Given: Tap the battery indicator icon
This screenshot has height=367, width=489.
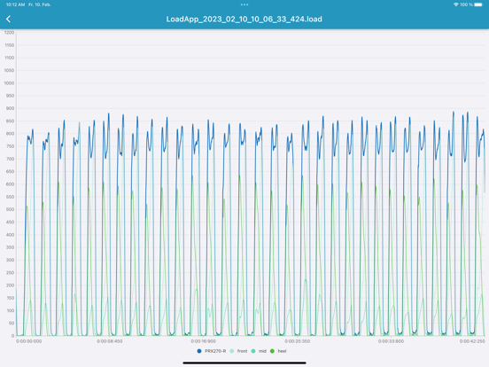Looking at the screenshot, I should pyautogui.click(x=478, y=4).
